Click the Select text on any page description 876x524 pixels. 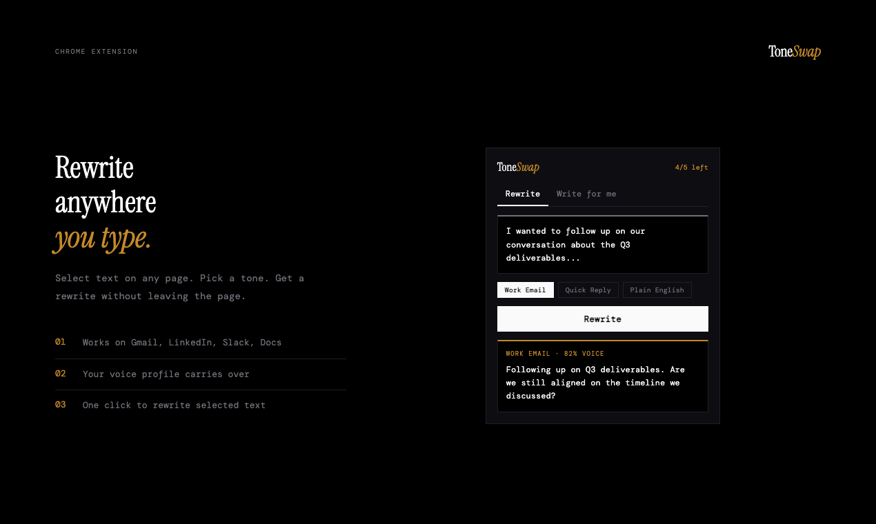[x=179, y=287]
